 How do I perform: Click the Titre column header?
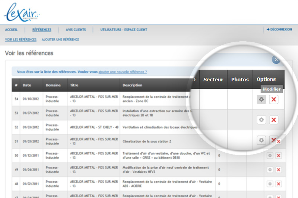pyautogui.click(x=93, y=85)
